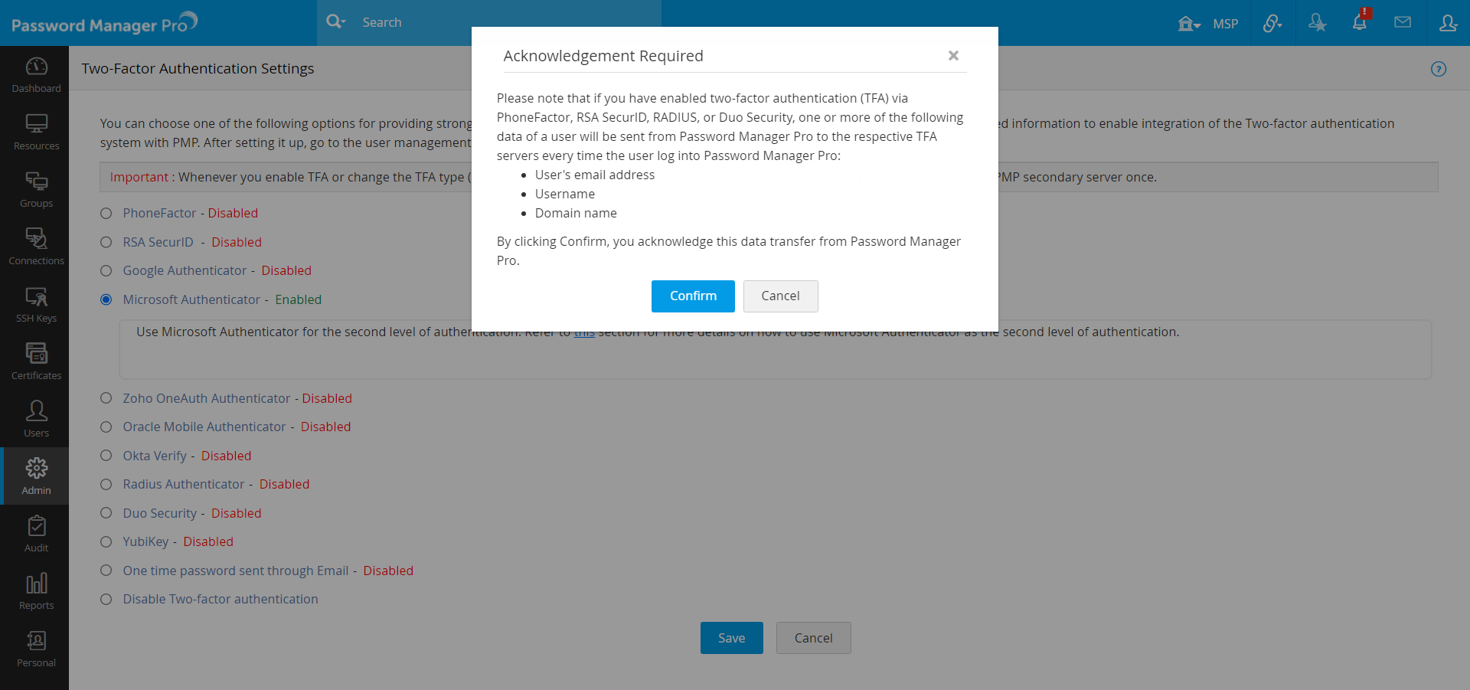Open the help question mark icon
This screenshot has width=1470, height=690.
[1439, 69]
